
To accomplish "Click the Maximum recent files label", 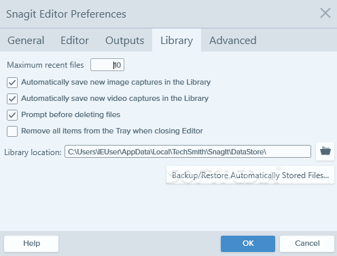I will click(46, 65).
